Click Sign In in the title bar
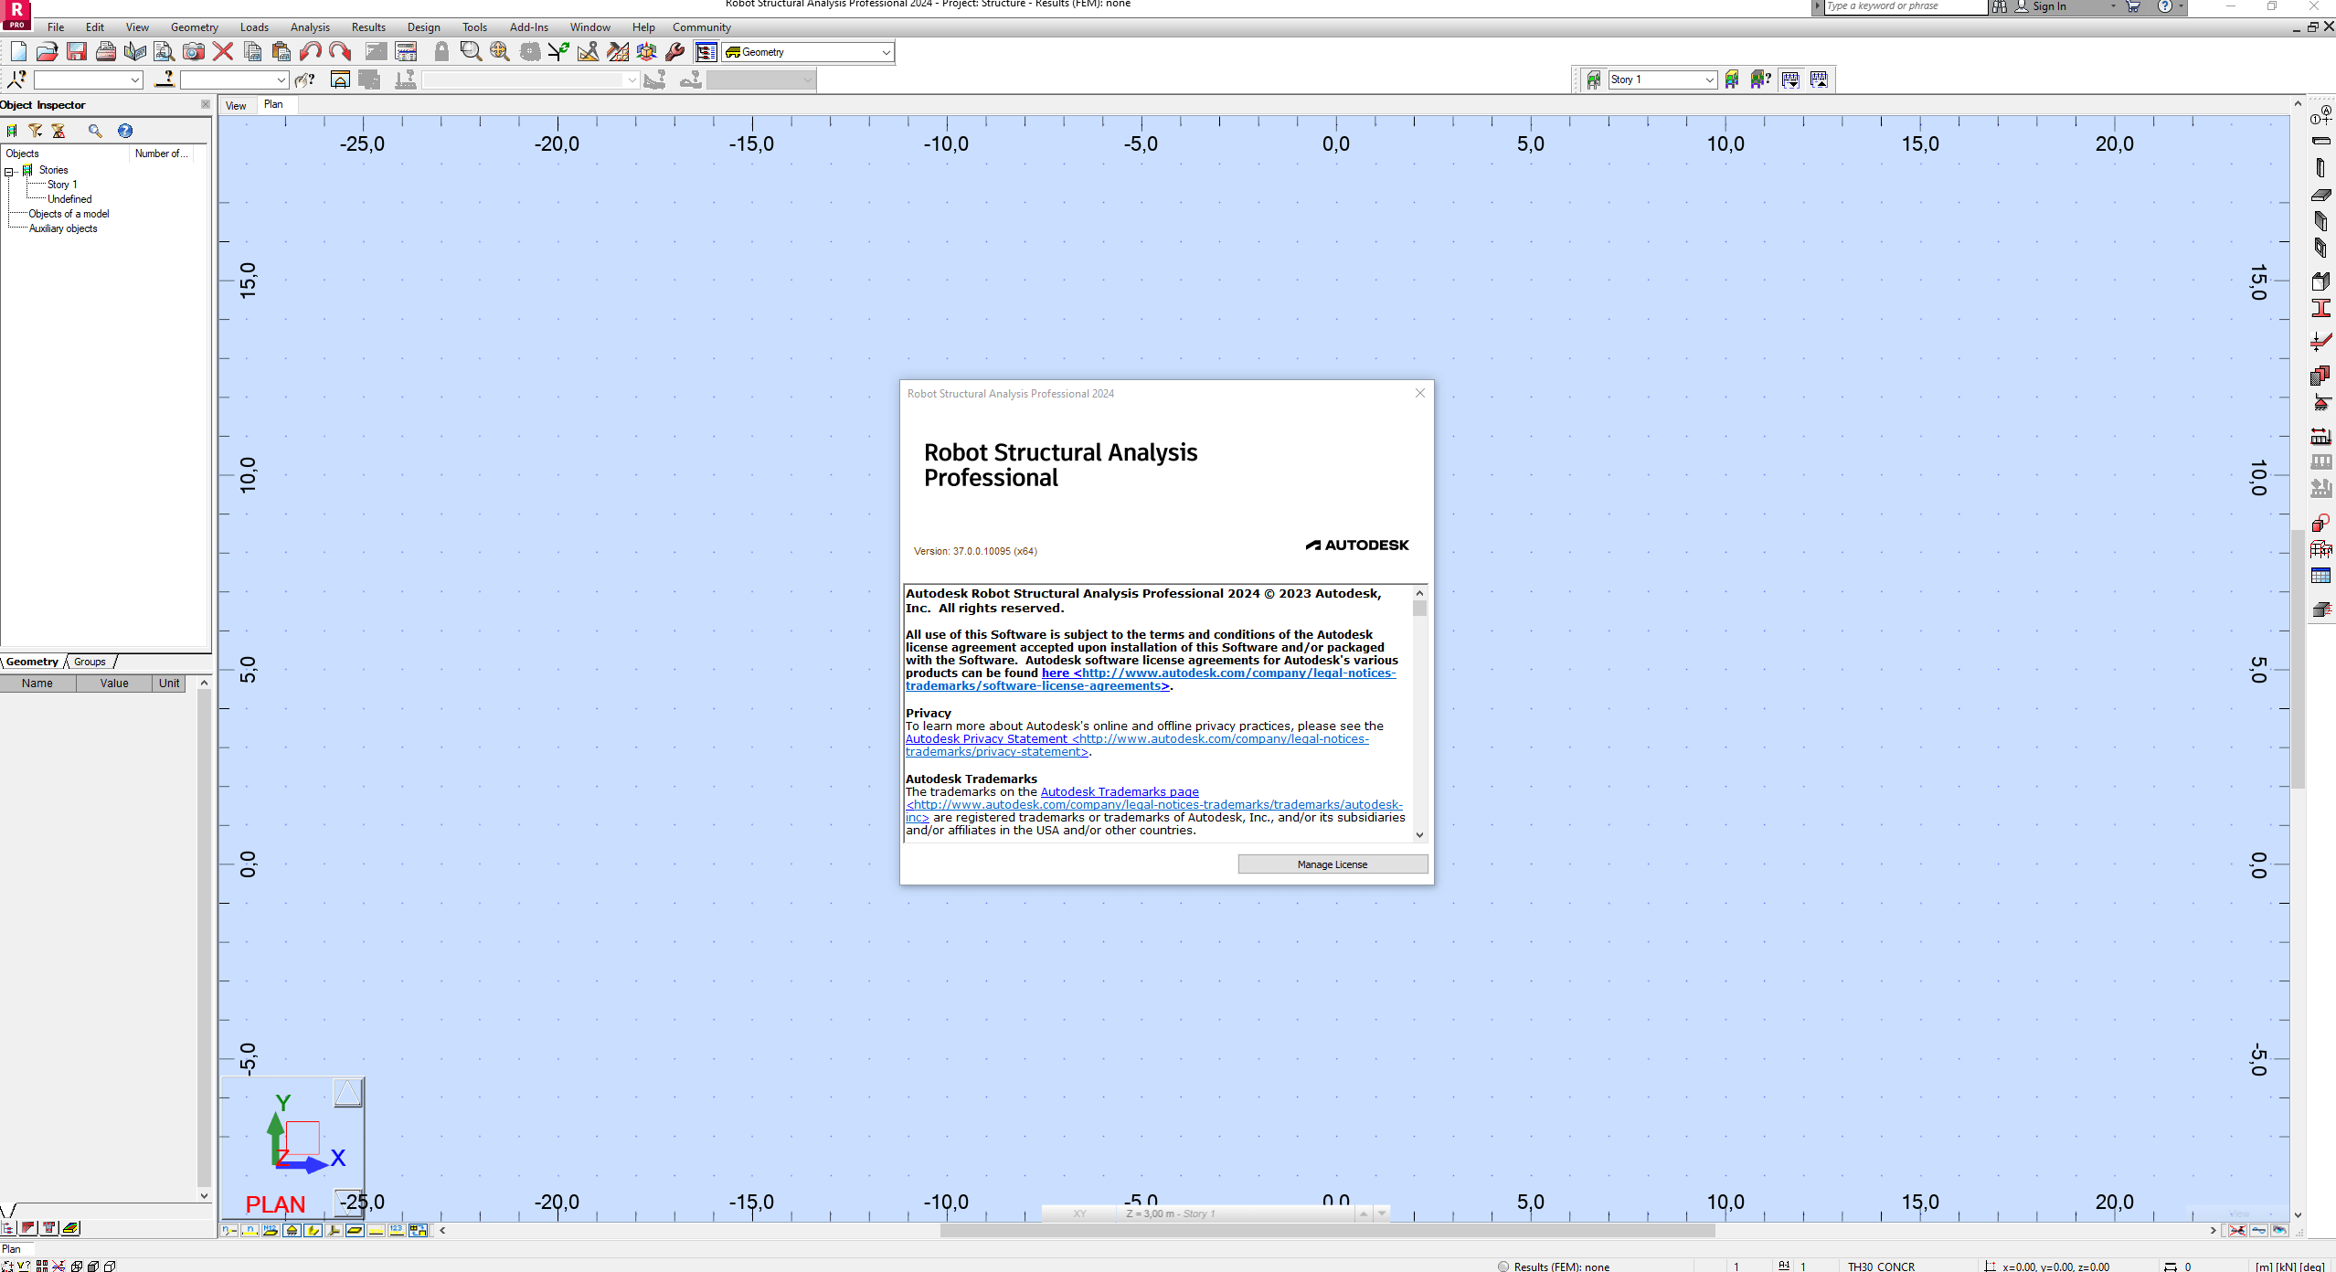Image resolution: width=2336 pixels, height=1272 pixels. [x=2049, y=6]
